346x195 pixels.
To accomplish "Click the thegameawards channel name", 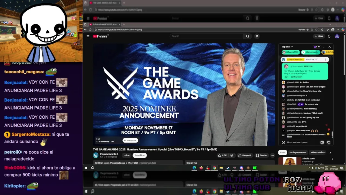I will pyautogui.click(x=108, y=154).
